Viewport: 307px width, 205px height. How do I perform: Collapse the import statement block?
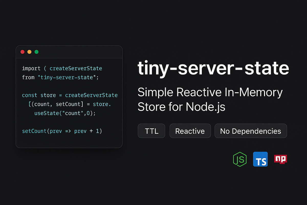tap(31, 68)
